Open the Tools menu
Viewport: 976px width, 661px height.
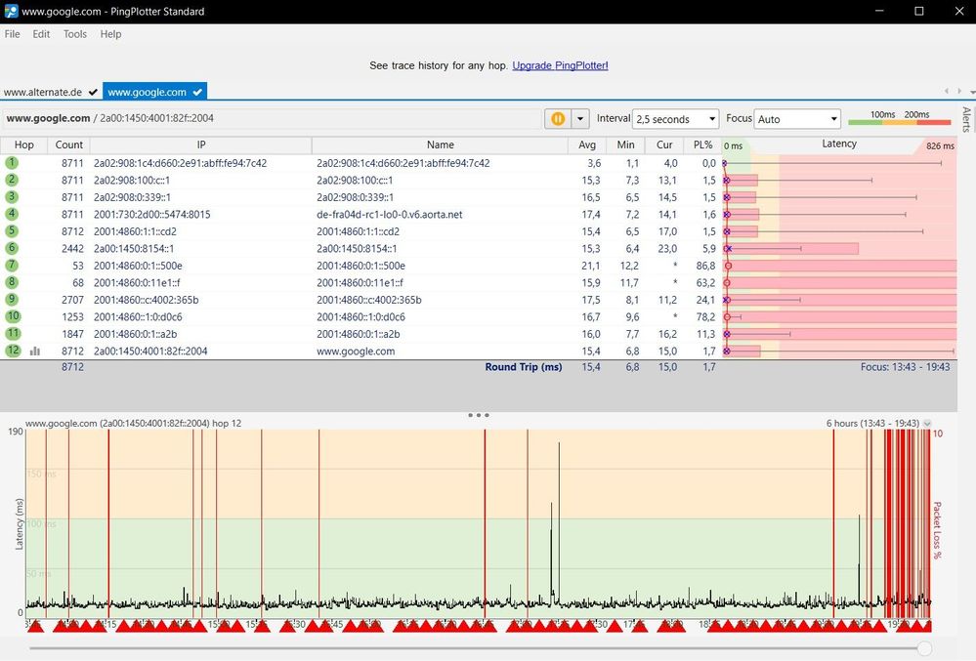pyautogui.click(x=74, y=34)
